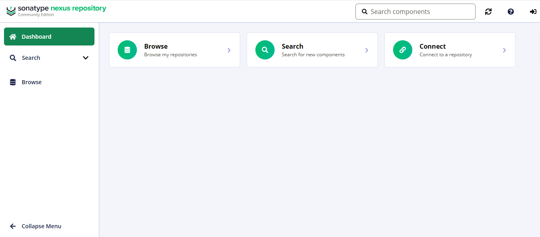This screenshot has height=237, width=540.
Task: Click the refresh icon in header
Action: click(x=488, y=12)
